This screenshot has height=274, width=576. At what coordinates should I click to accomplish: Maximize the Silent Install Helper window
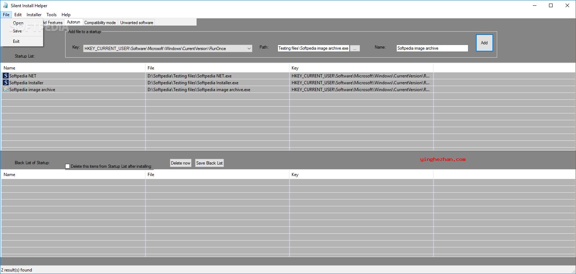pos(551,5)
